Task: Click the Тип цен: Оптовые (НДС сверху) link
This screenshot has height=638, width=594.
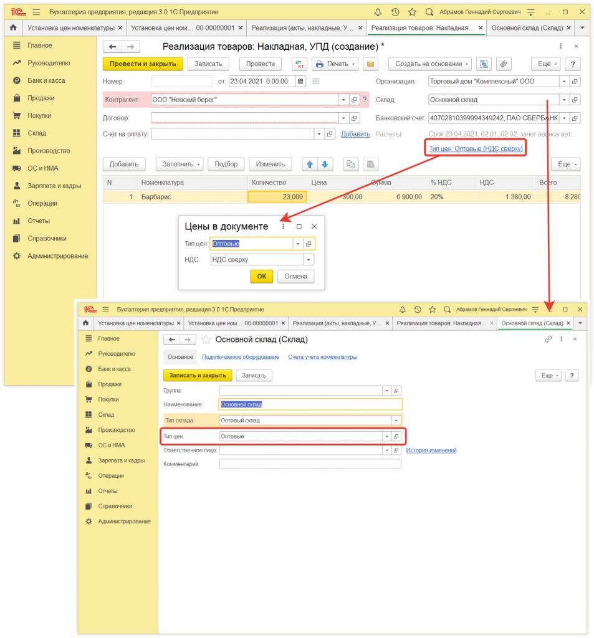Action: coord(476,149)
